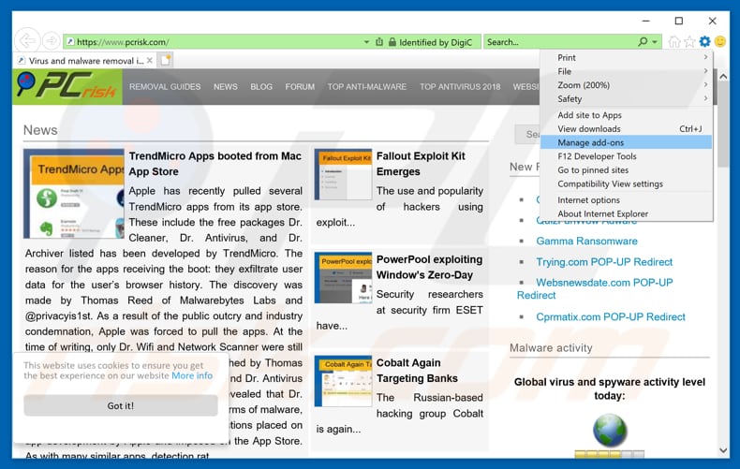This screenshot has width=740, height=469.
Task: Click Got it! cookie button
Action: click(x=120, y=405)
